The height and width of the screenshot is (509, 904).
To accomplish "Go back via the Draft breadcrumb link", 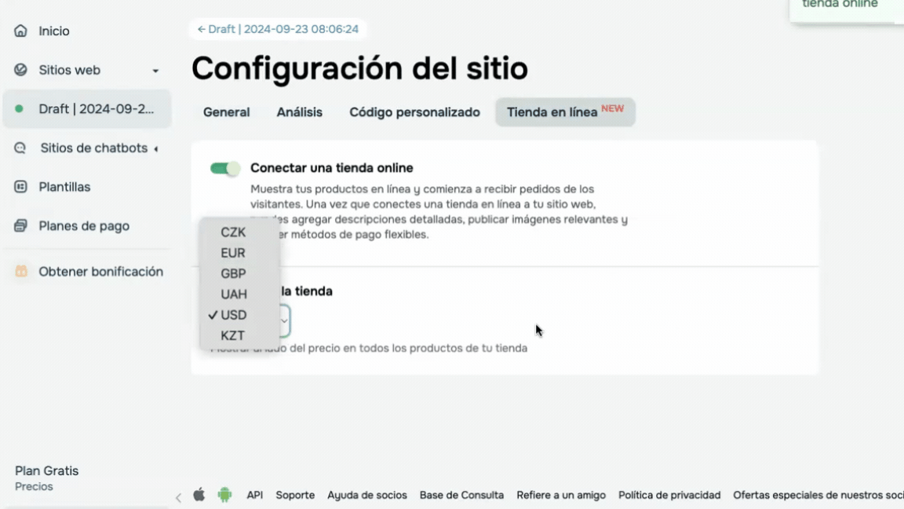I will coord(278,29).
